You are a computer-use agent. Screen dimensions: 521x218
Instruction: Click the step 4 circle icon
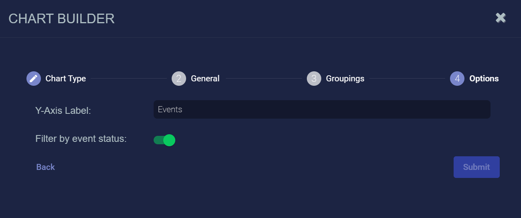(457, 79)
